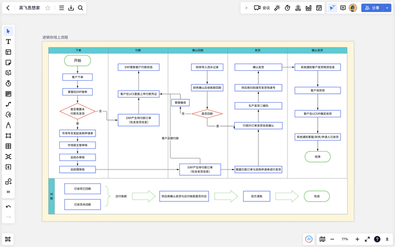Click the export download icon
Image resolution: width=395 pixels, height=247 pixels.
pyautogui.click(x=71, y=8)
